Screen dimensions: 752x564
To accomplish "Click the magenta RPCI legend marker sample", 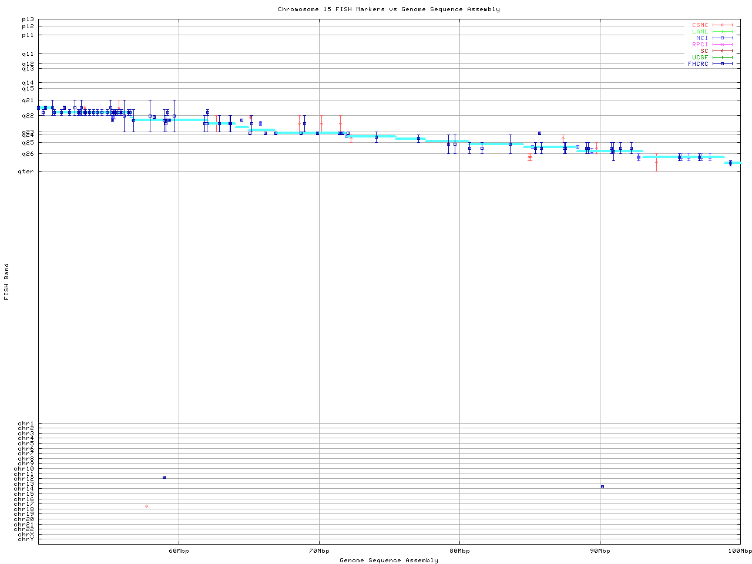I will pos(722,45).
